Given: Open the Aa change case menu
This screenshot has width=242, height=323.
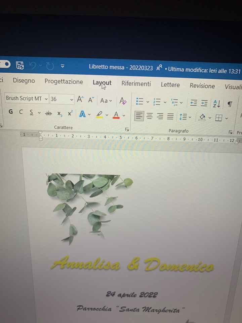Looking at the screenshot, I should (106, 101).
